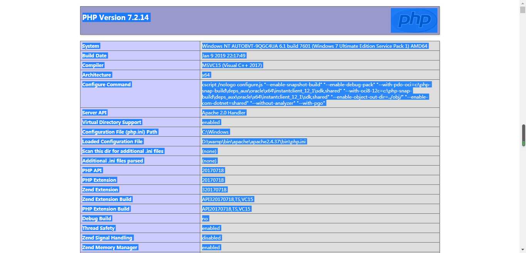The width and height of the screenshot is (526, 253).
Task: Click 'Virtual Directory Support' label
Action: click(x=112, y=122)
